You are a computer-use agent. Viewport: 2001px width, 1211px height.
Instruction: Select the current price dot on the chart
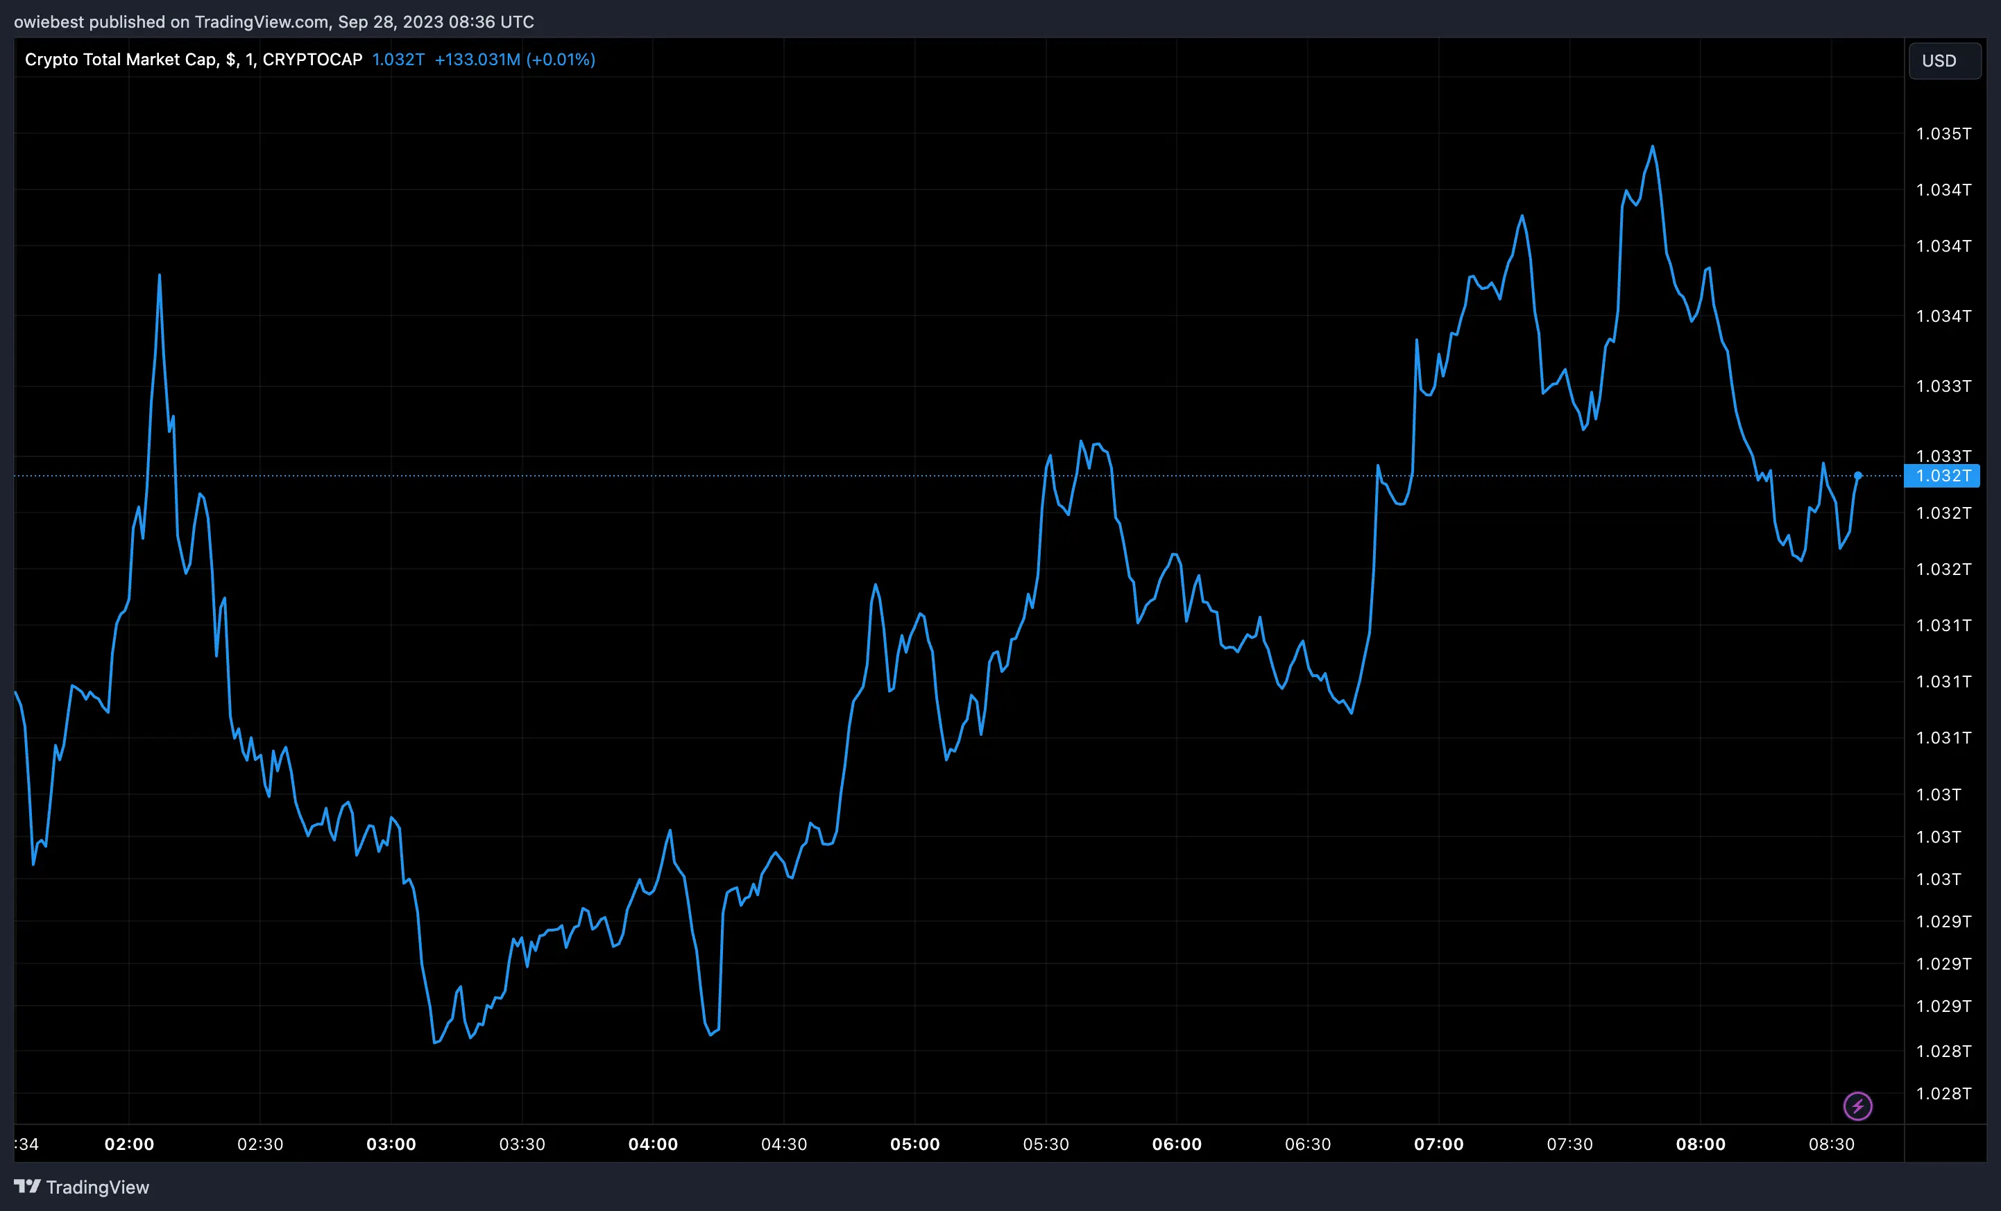[x=1858, y=475]
